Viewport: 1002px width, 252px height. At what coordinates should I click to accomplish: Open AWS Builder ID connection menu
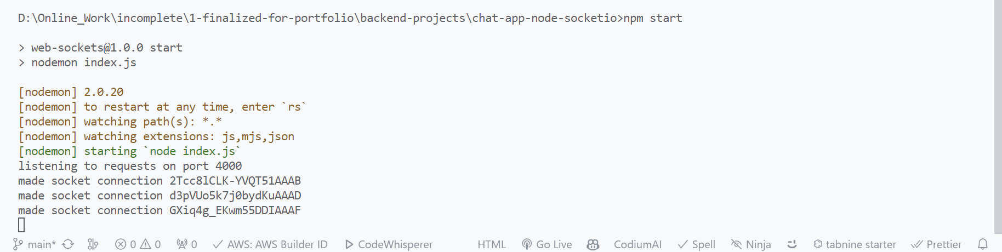point(270,244)
